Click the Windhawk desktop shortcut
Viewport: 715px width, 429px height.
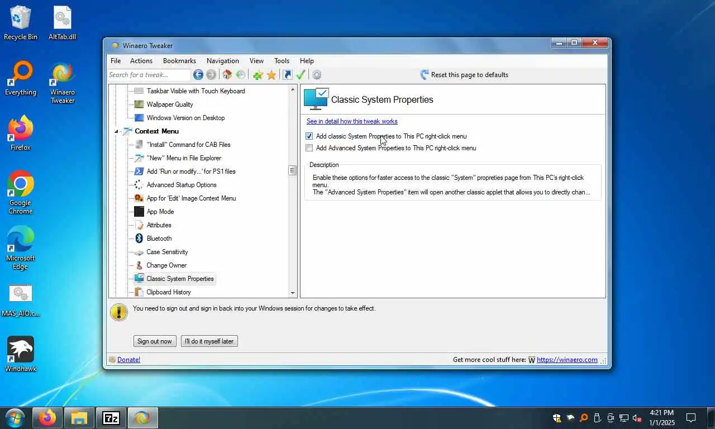click(21, 354)
